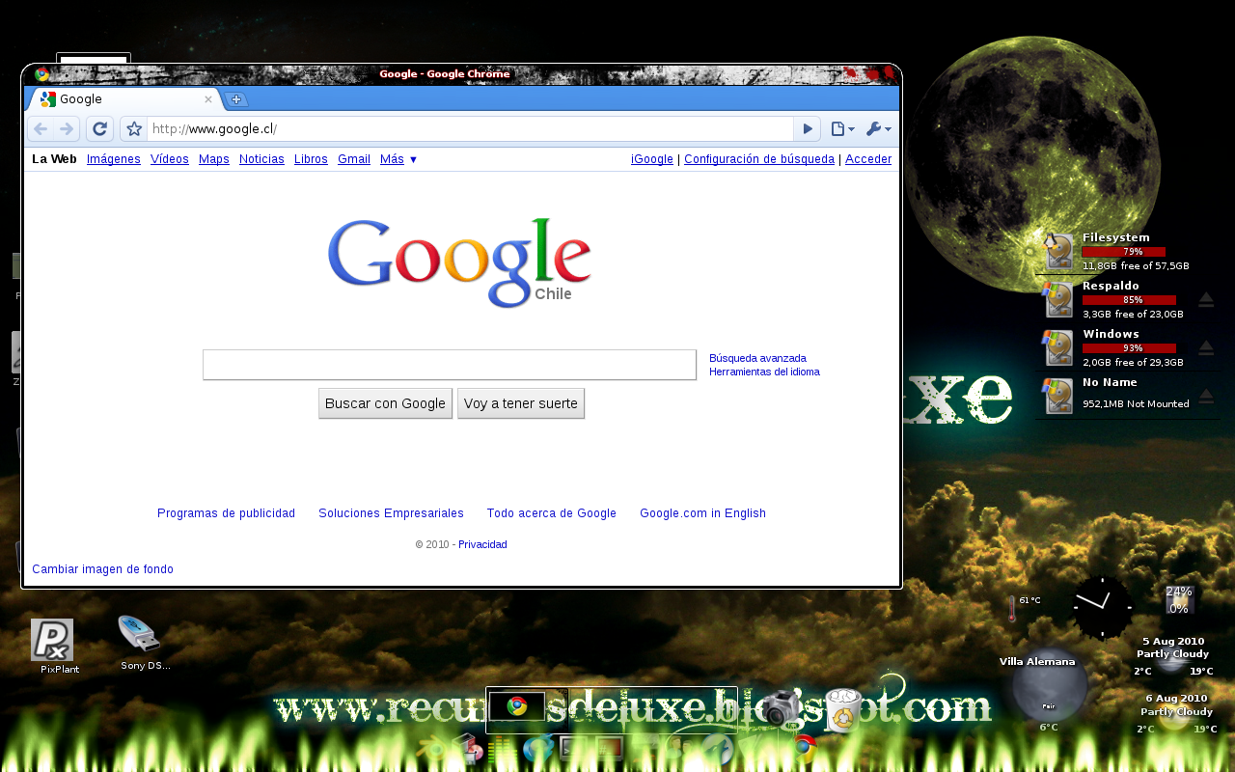Open the red root terminal icon in the dock
The width and height of the screenshot is (1235, 772).
click(610, 748)
